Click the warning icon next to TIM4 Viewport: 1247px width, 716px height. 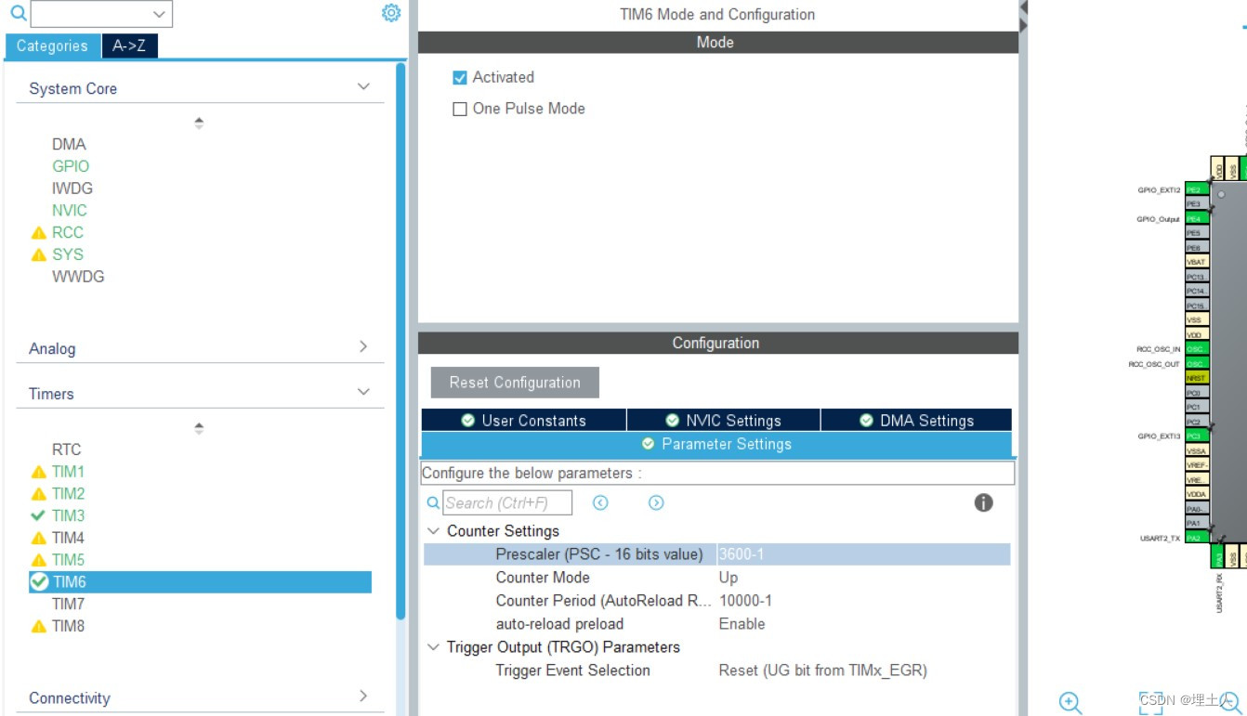[x=38, y=538]
